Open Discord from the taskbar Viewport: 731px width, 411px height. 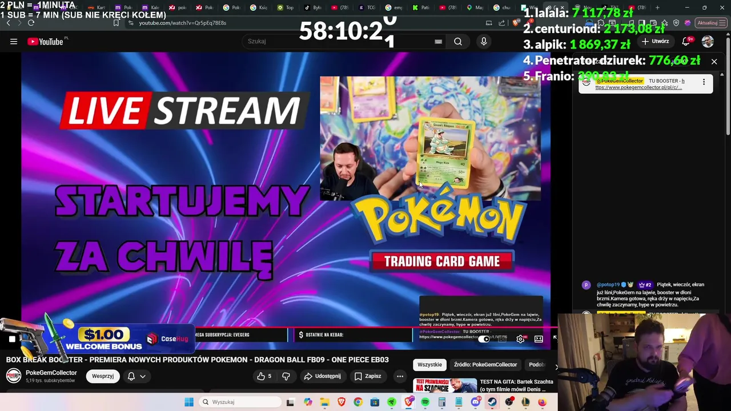476,402
